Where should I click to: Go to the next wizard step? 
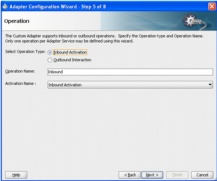152,175
